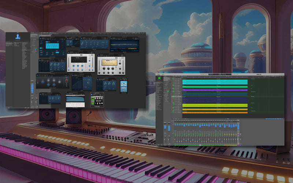The image size is (293, 183).
Task: Click the blue user patch icon in library
Action: [x=18, y=37]
